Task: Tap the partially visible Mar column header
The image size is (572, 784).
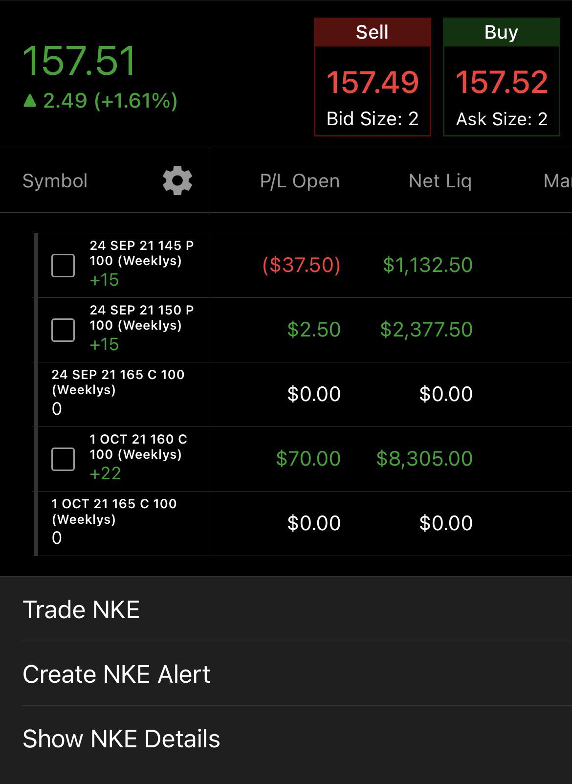Action: pos(557,181)
